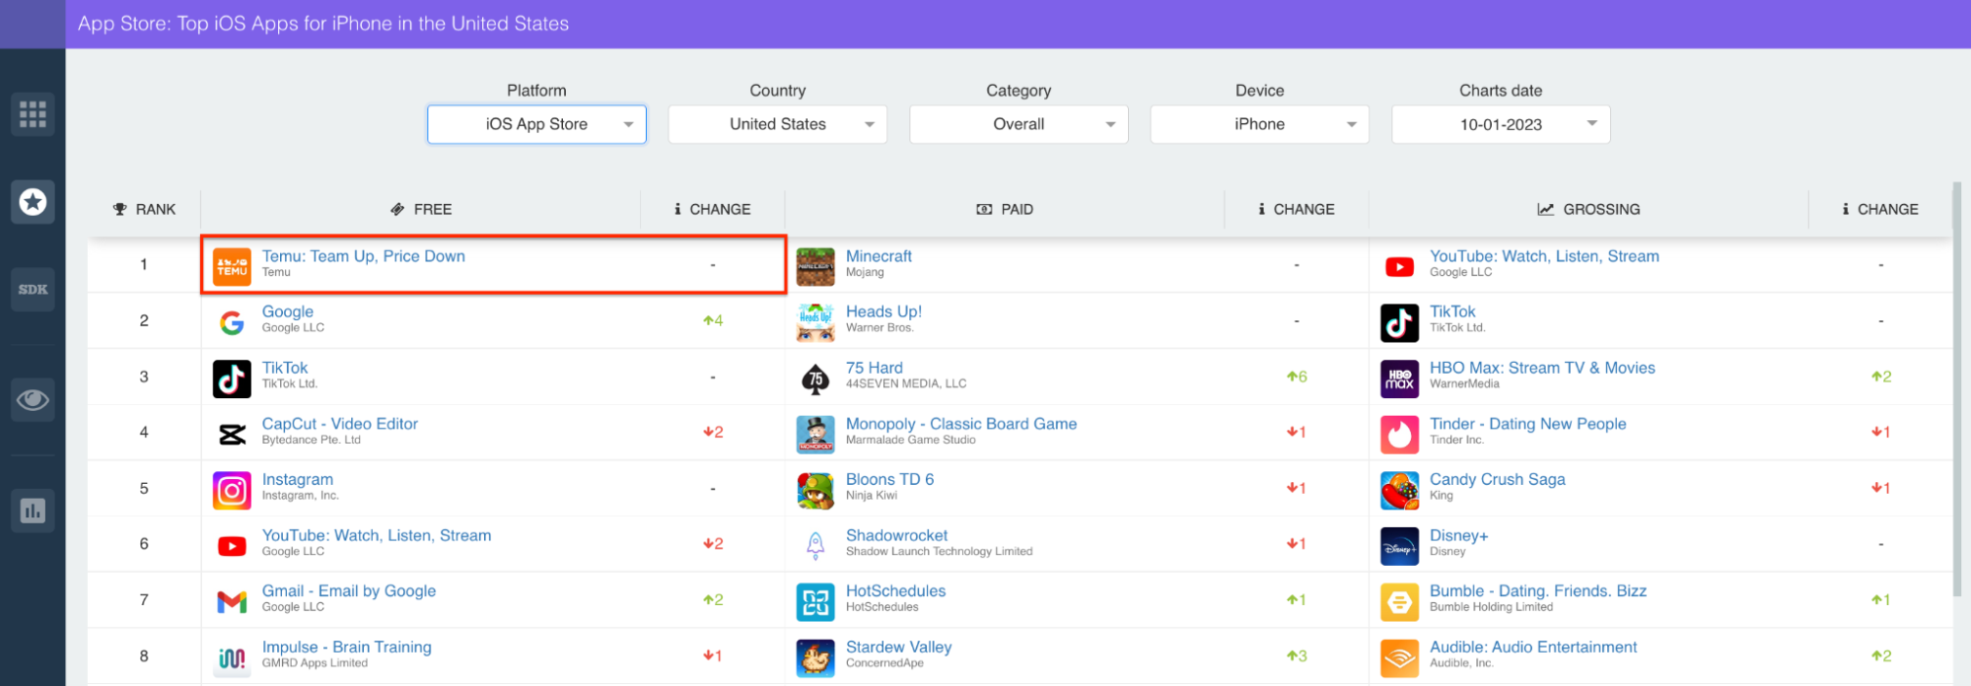
Task: Click the Gmail app icon
Action: pyautogui.click(x=232, y=601)
